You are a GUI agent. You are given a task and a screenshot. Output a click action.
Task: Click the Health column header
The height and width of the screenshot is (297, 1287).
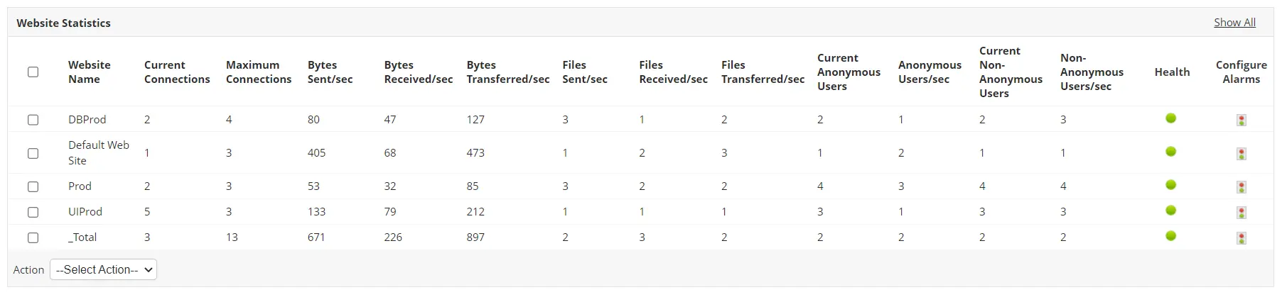coord(1172,72)
